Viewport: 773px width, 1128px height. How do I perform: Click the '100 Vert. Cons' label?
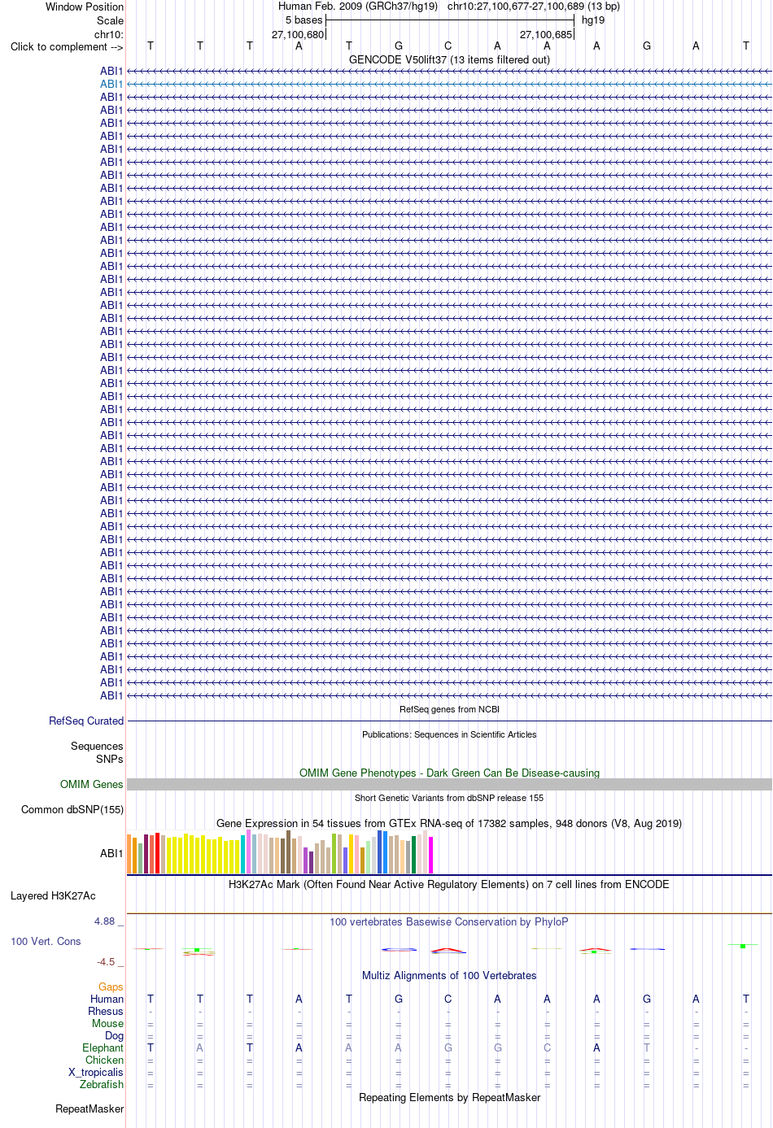tap(46, 941)
